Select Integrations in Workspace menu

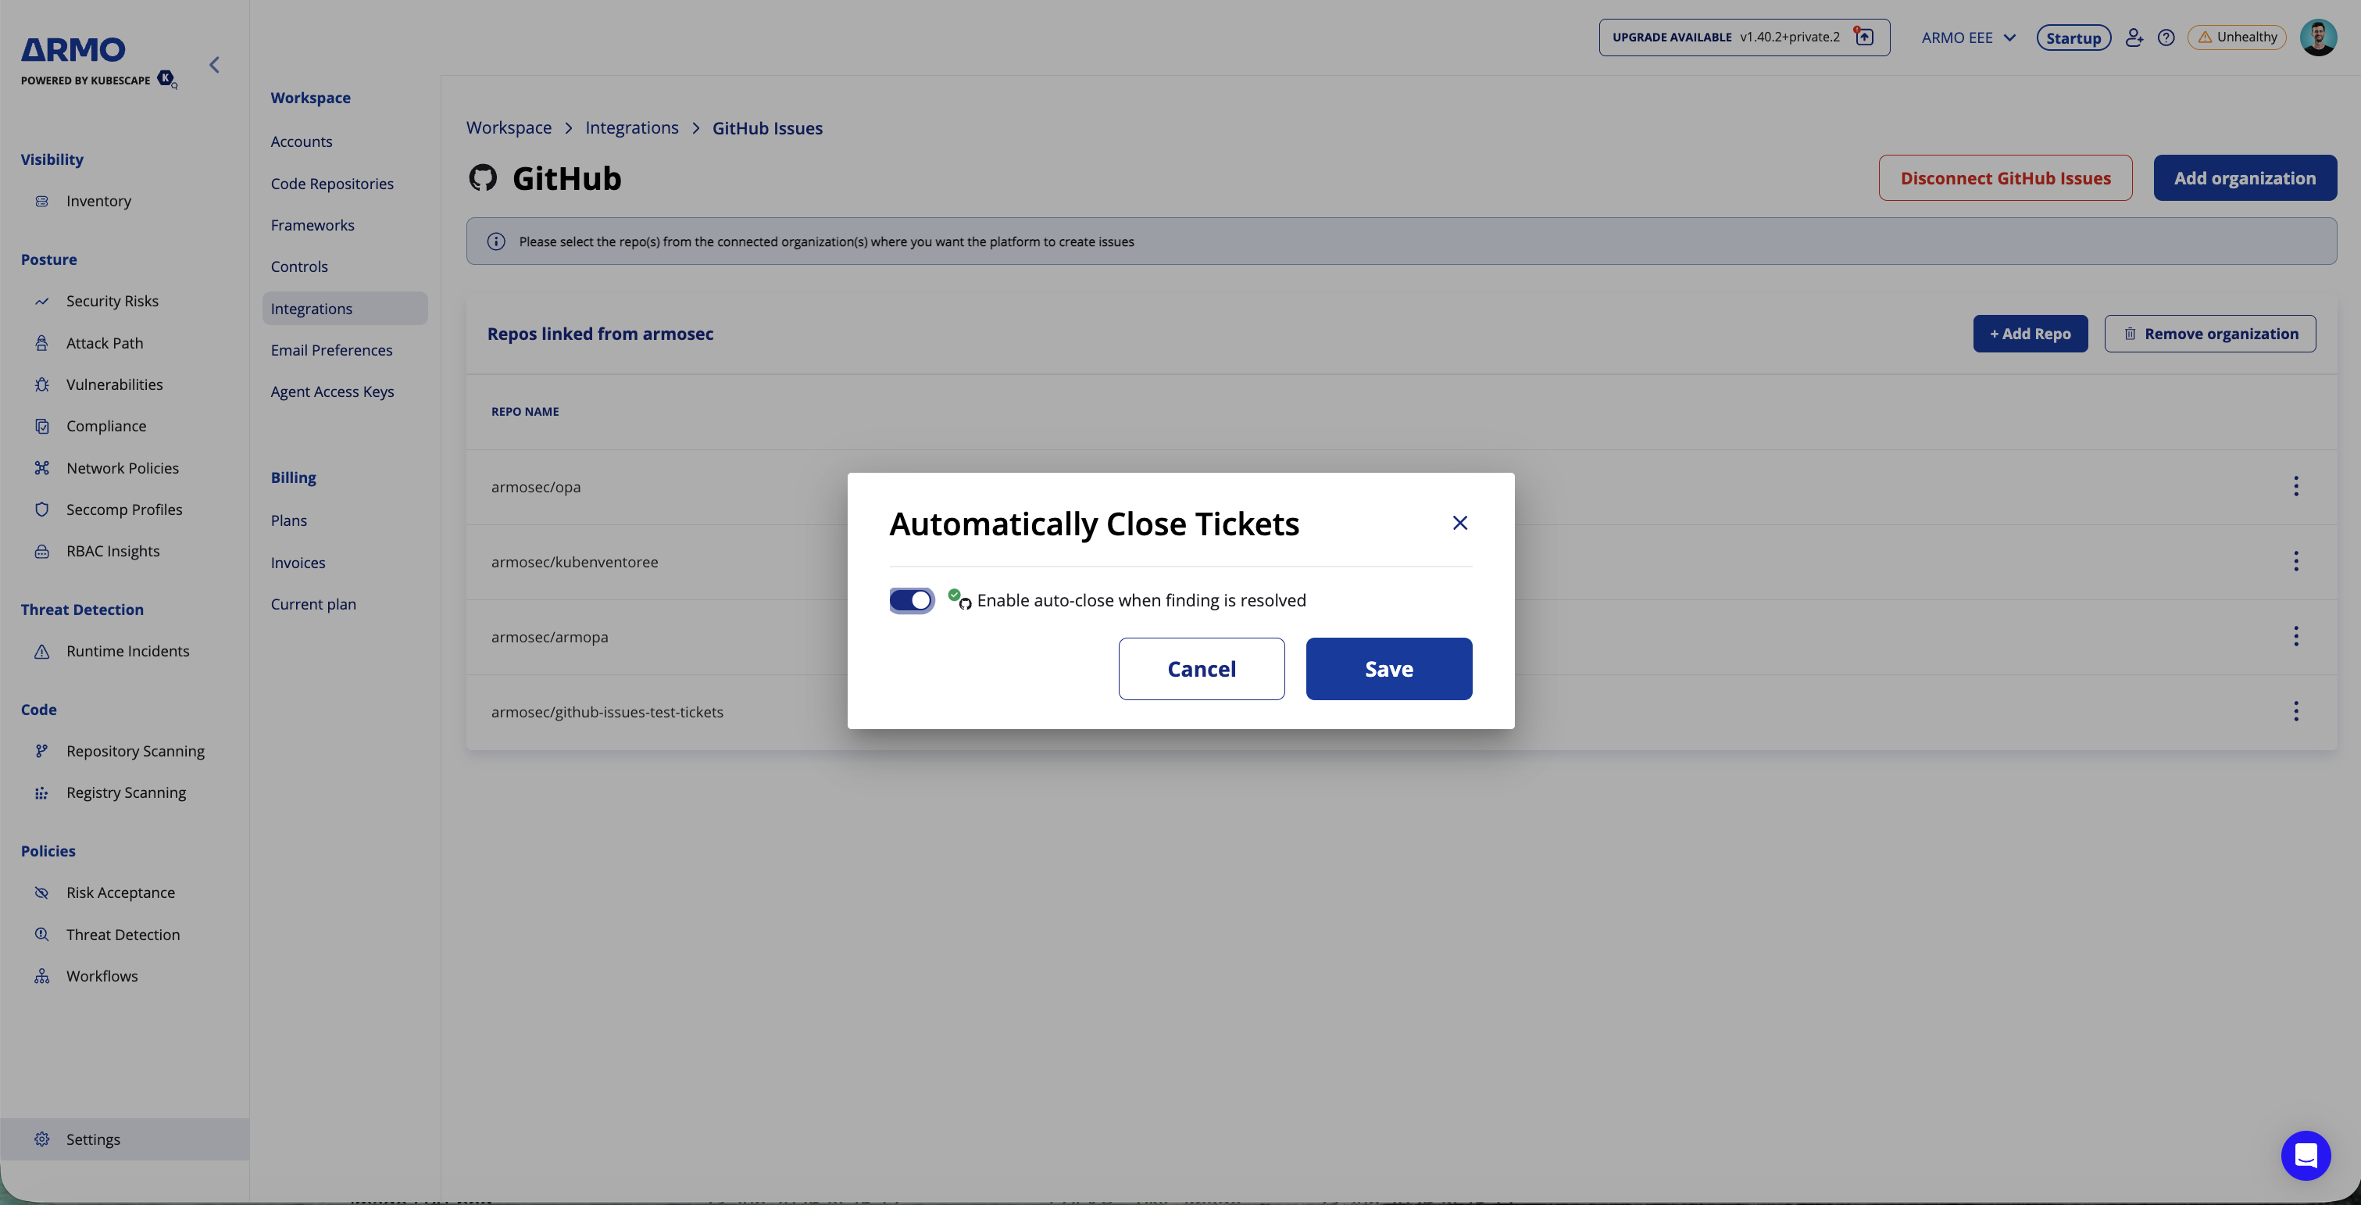[x=345, y=308]
